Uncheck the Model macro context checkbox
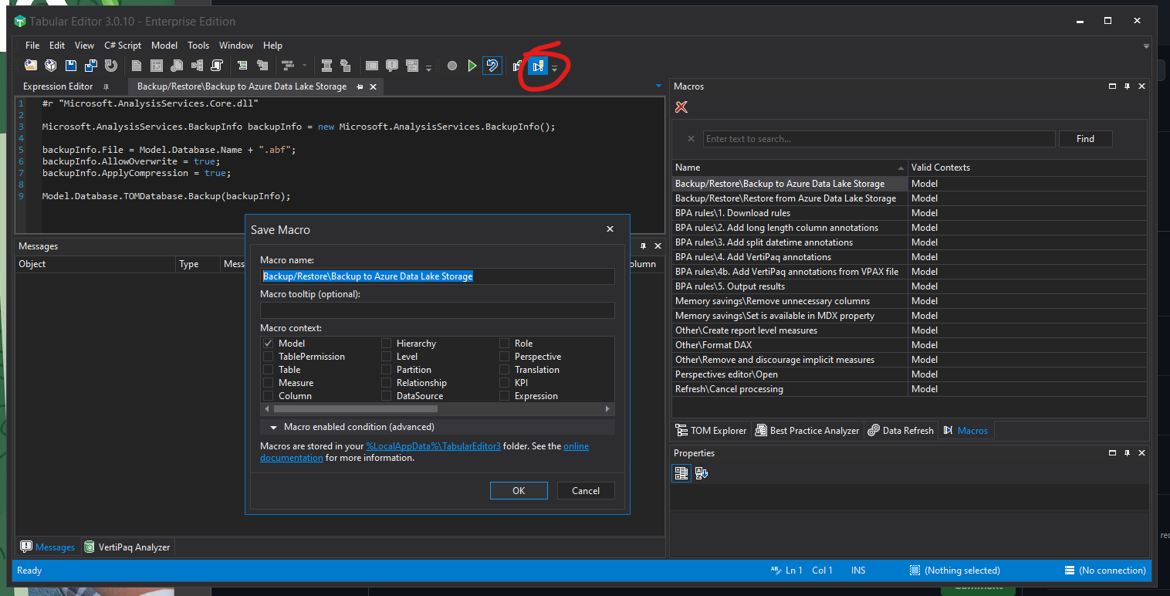The height and width of the screenshot is (596, 1170). pos(269,343)
